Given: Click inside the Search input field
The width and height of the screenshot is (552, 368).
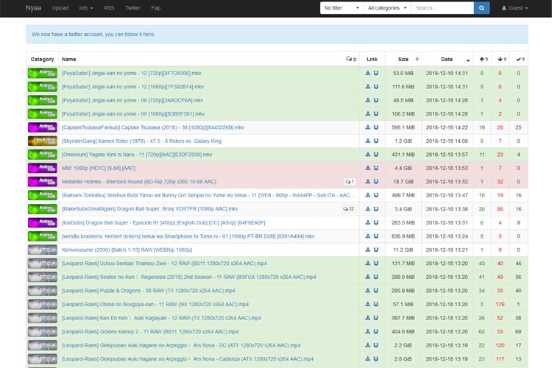Looking at the screenshot, I should pyautogui.click(x=442, y=8).
